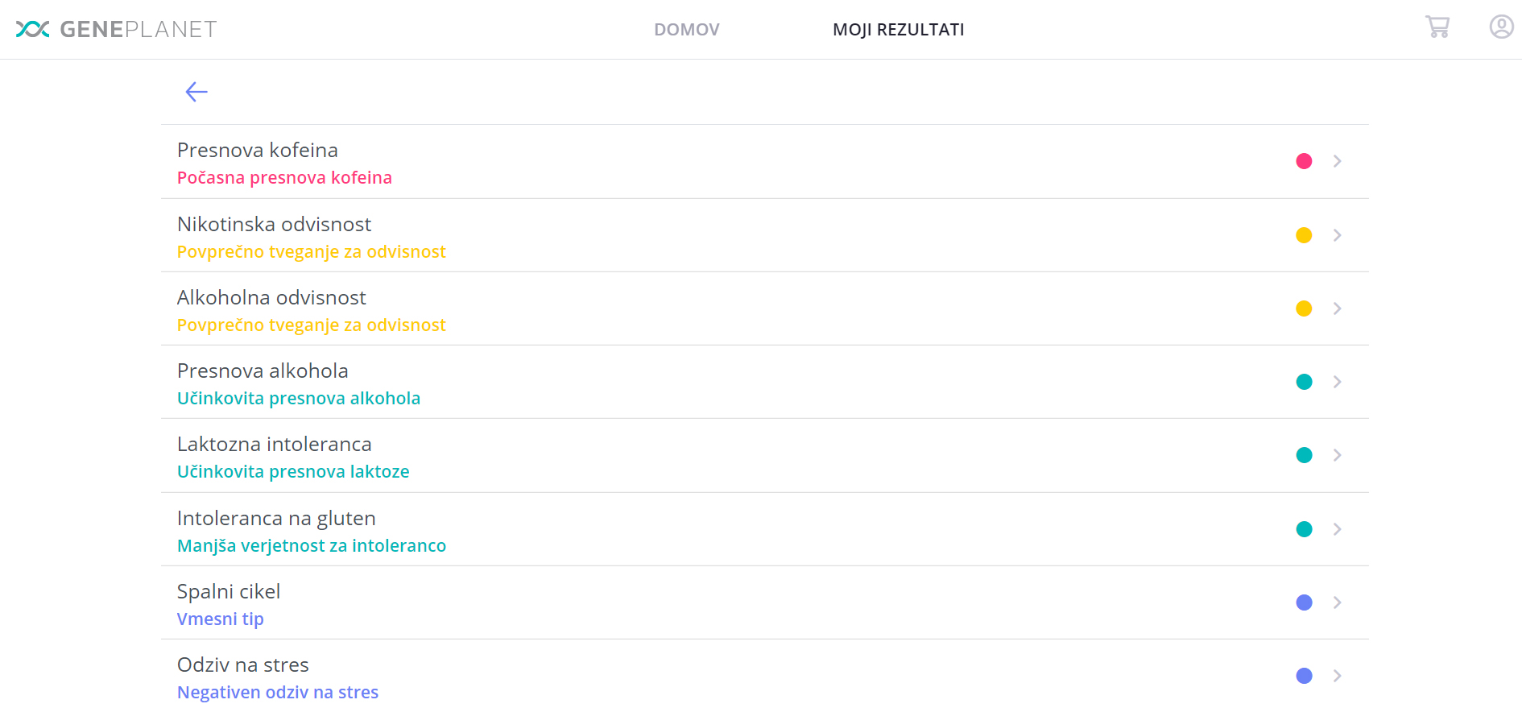This screenshot has width=1522, height=708.
Task: Open the user profile icon
Action: pos(1501,27)
